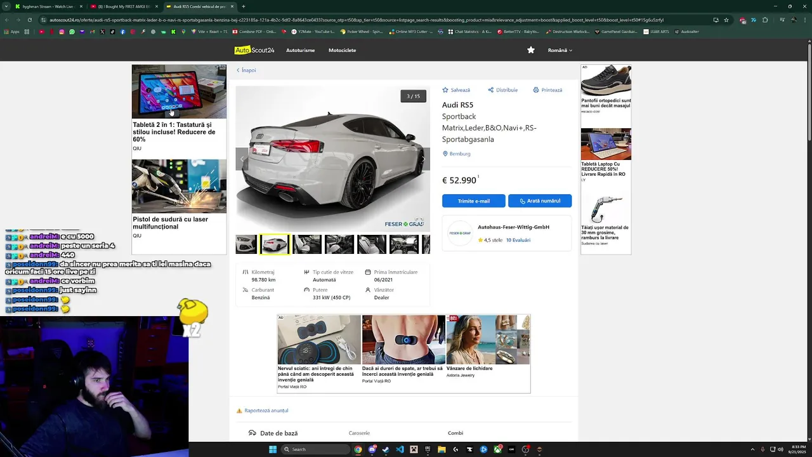Open the Windows Start menu
The image size is (812, 457).
coord(273,449)
